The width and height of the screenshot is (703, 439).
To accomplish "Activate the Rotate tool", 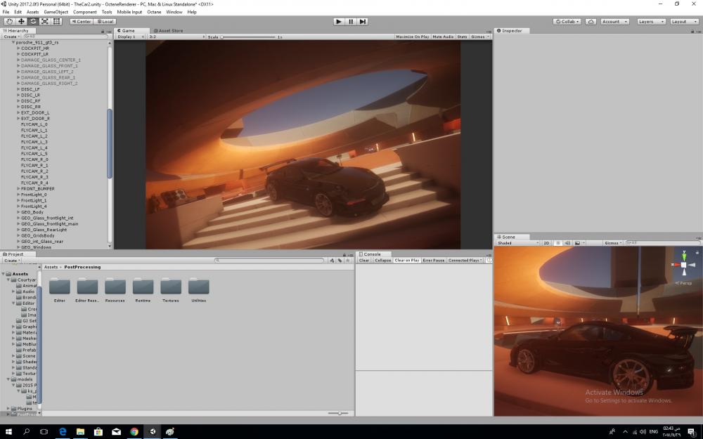I will click(x=33, y=22).
